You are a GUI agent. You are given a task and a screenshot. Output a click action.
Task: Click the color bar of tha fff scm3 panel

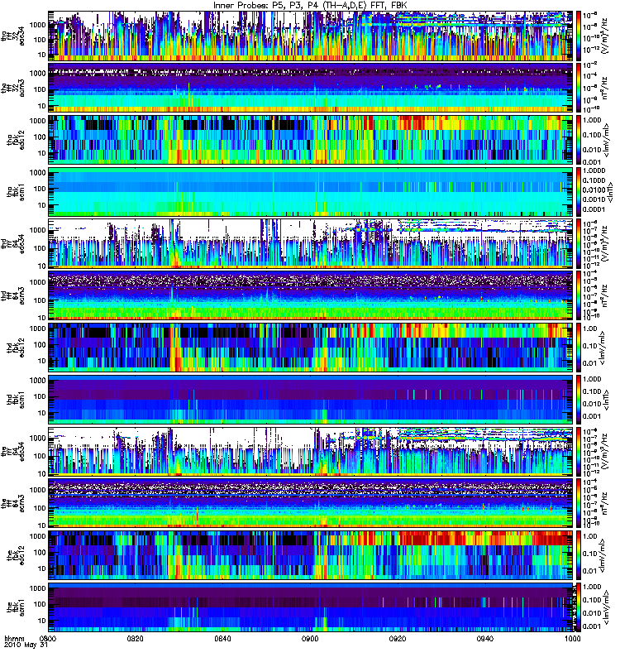click(579, 88)
